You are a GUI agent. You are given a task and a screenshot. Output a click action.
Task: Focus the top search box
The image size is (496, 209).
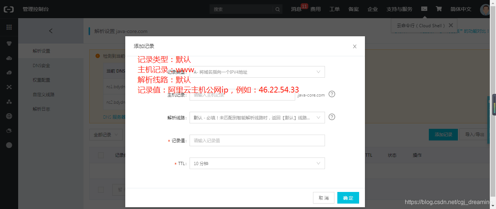tap(241, 9)
